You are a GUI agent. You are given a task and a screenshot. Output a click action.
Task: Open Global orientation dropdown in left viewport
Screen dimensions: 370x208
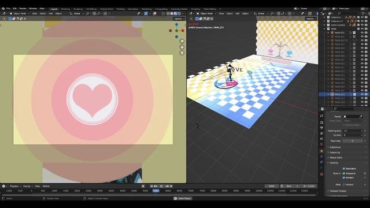click(x=77, y=14)
